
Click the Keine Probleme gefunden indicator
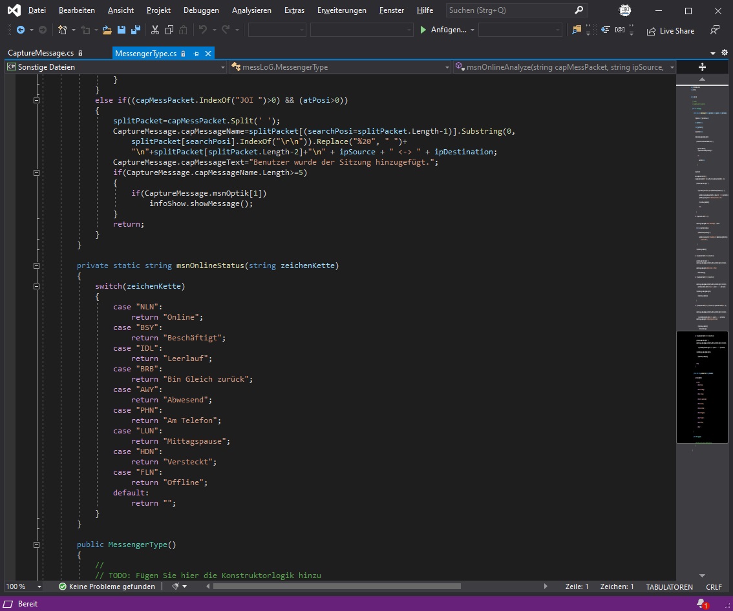[x=107, y=586]
